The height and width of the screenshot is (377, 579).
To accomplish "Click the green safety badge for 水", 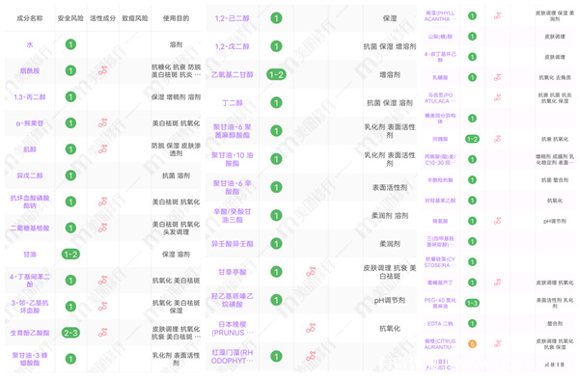I will tap(70, 44).
